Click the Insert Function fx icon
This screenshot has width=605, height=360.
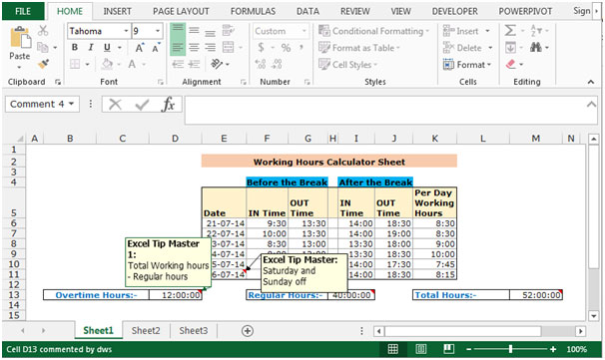pos(169,104)
